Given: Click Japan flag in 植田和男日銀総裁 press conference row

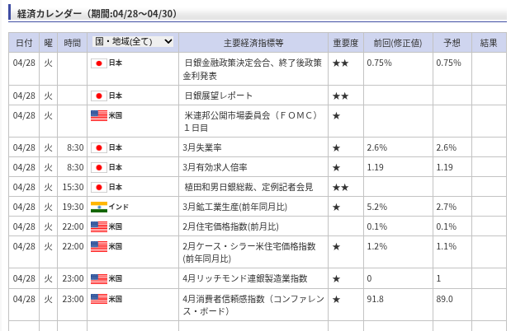Looking at the screenshot, I should click(x=98, y=187).
